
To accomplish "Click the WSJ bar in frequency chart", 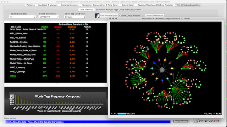I will [x=16, y=99].
